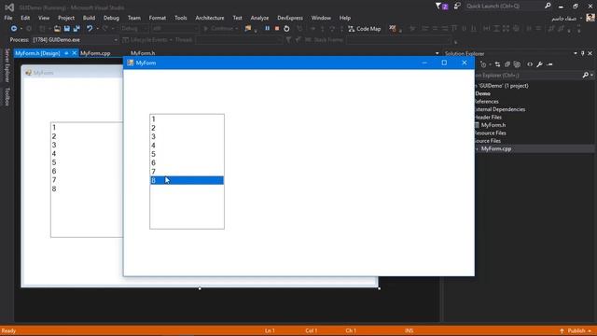Open the Test menu
Viewport: 597px width, 336px height.
pos(237,18)
